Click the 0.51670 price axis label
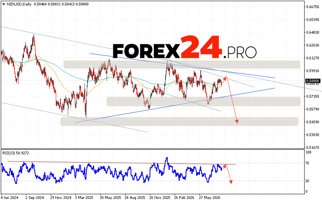 pyautogui.click(x=313, y=148)
